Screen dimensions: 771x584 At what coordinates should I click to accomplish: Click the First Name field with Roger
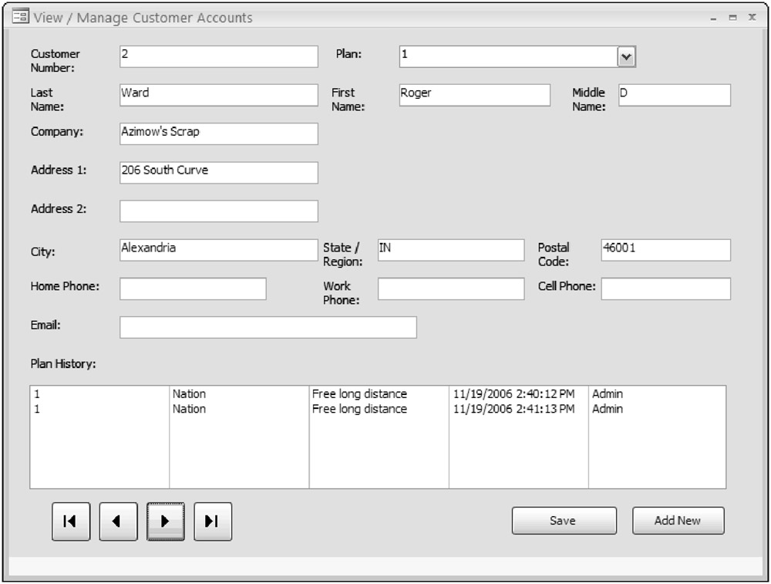[x=474, y=95]
